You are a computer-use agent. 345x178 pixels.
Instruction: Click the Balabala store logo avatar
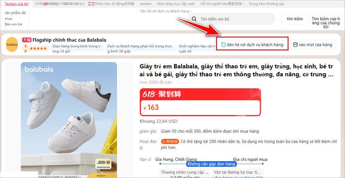click(12, 44)
